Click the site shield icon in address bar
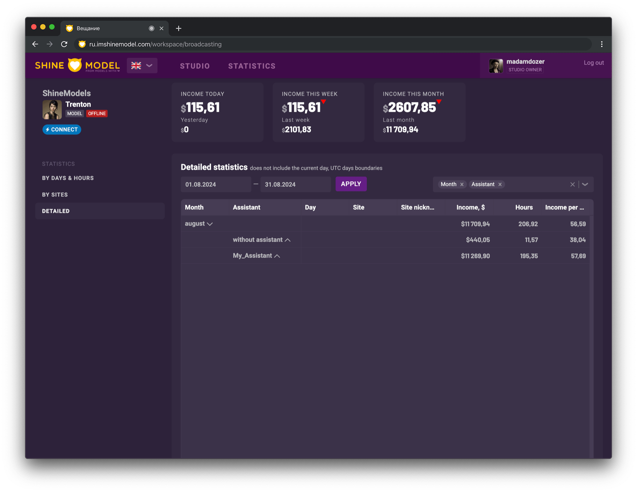 [x=82, y=44]
